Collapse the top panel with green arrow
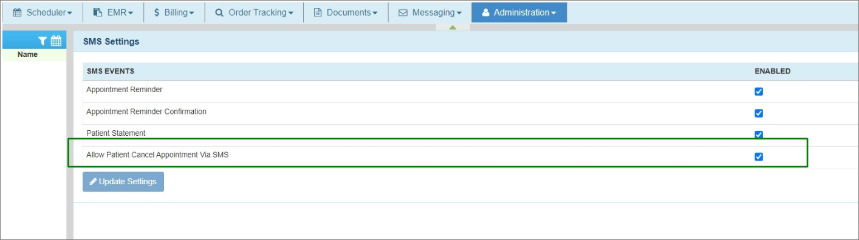 coord(453,27)
